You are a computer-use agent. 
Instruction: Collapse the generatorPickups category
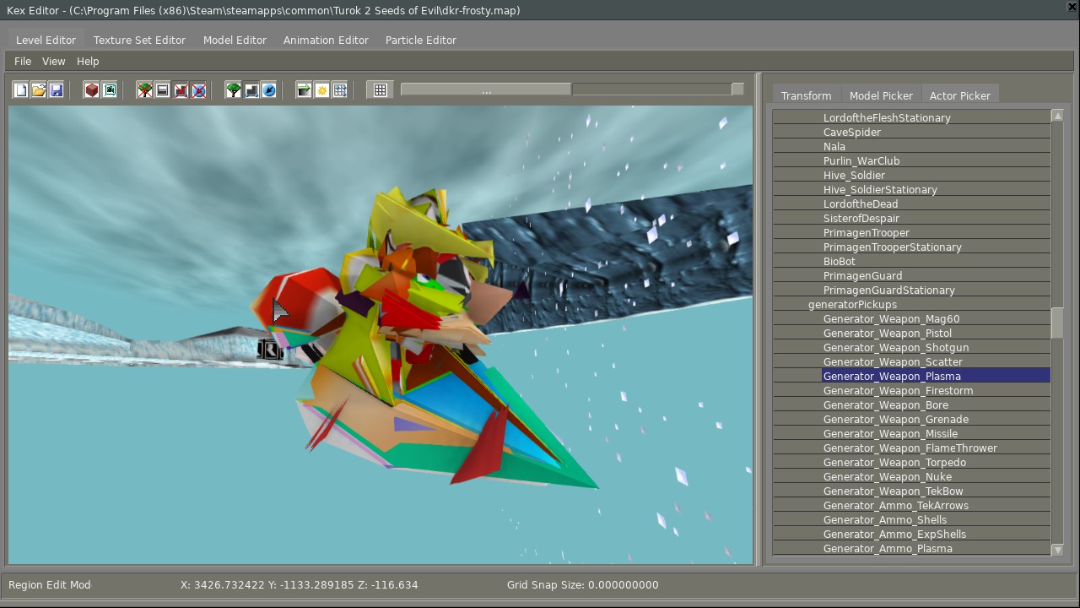click(852, 305)
